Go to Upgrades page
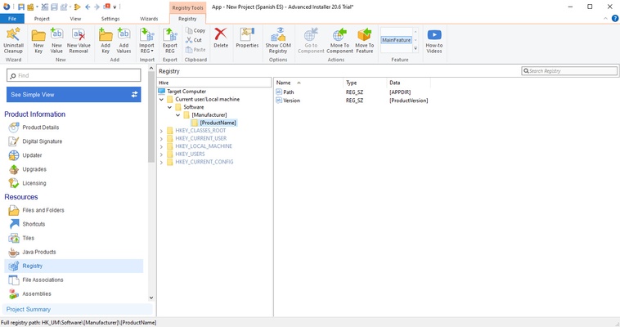This screenshot has width=620, height=327. 34,169
